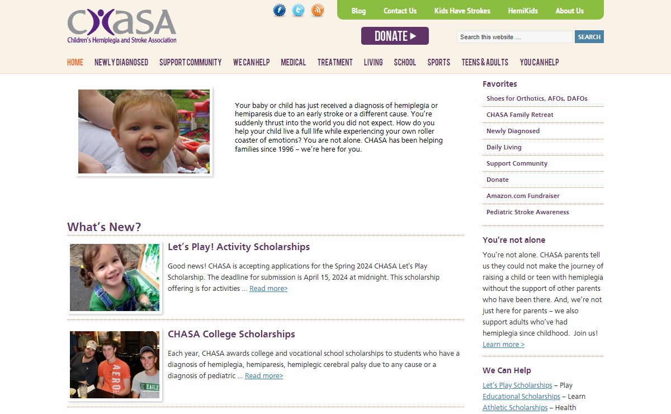
Task: Focus the Search this website field
Action: tap(514, 37)
